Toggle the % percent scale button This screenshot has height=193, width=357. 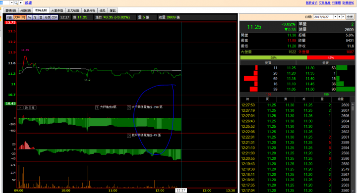click(x=29, y=17)
